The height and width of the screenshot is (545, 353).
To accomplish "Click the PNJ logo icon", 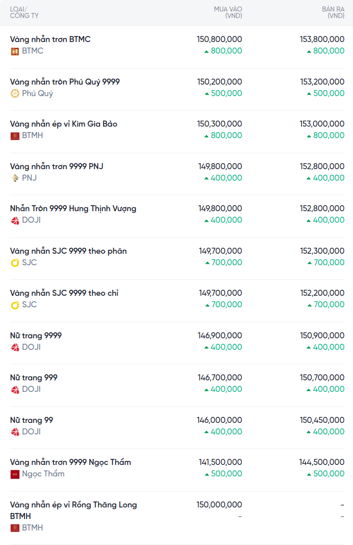I will click(x=15, y=178).
